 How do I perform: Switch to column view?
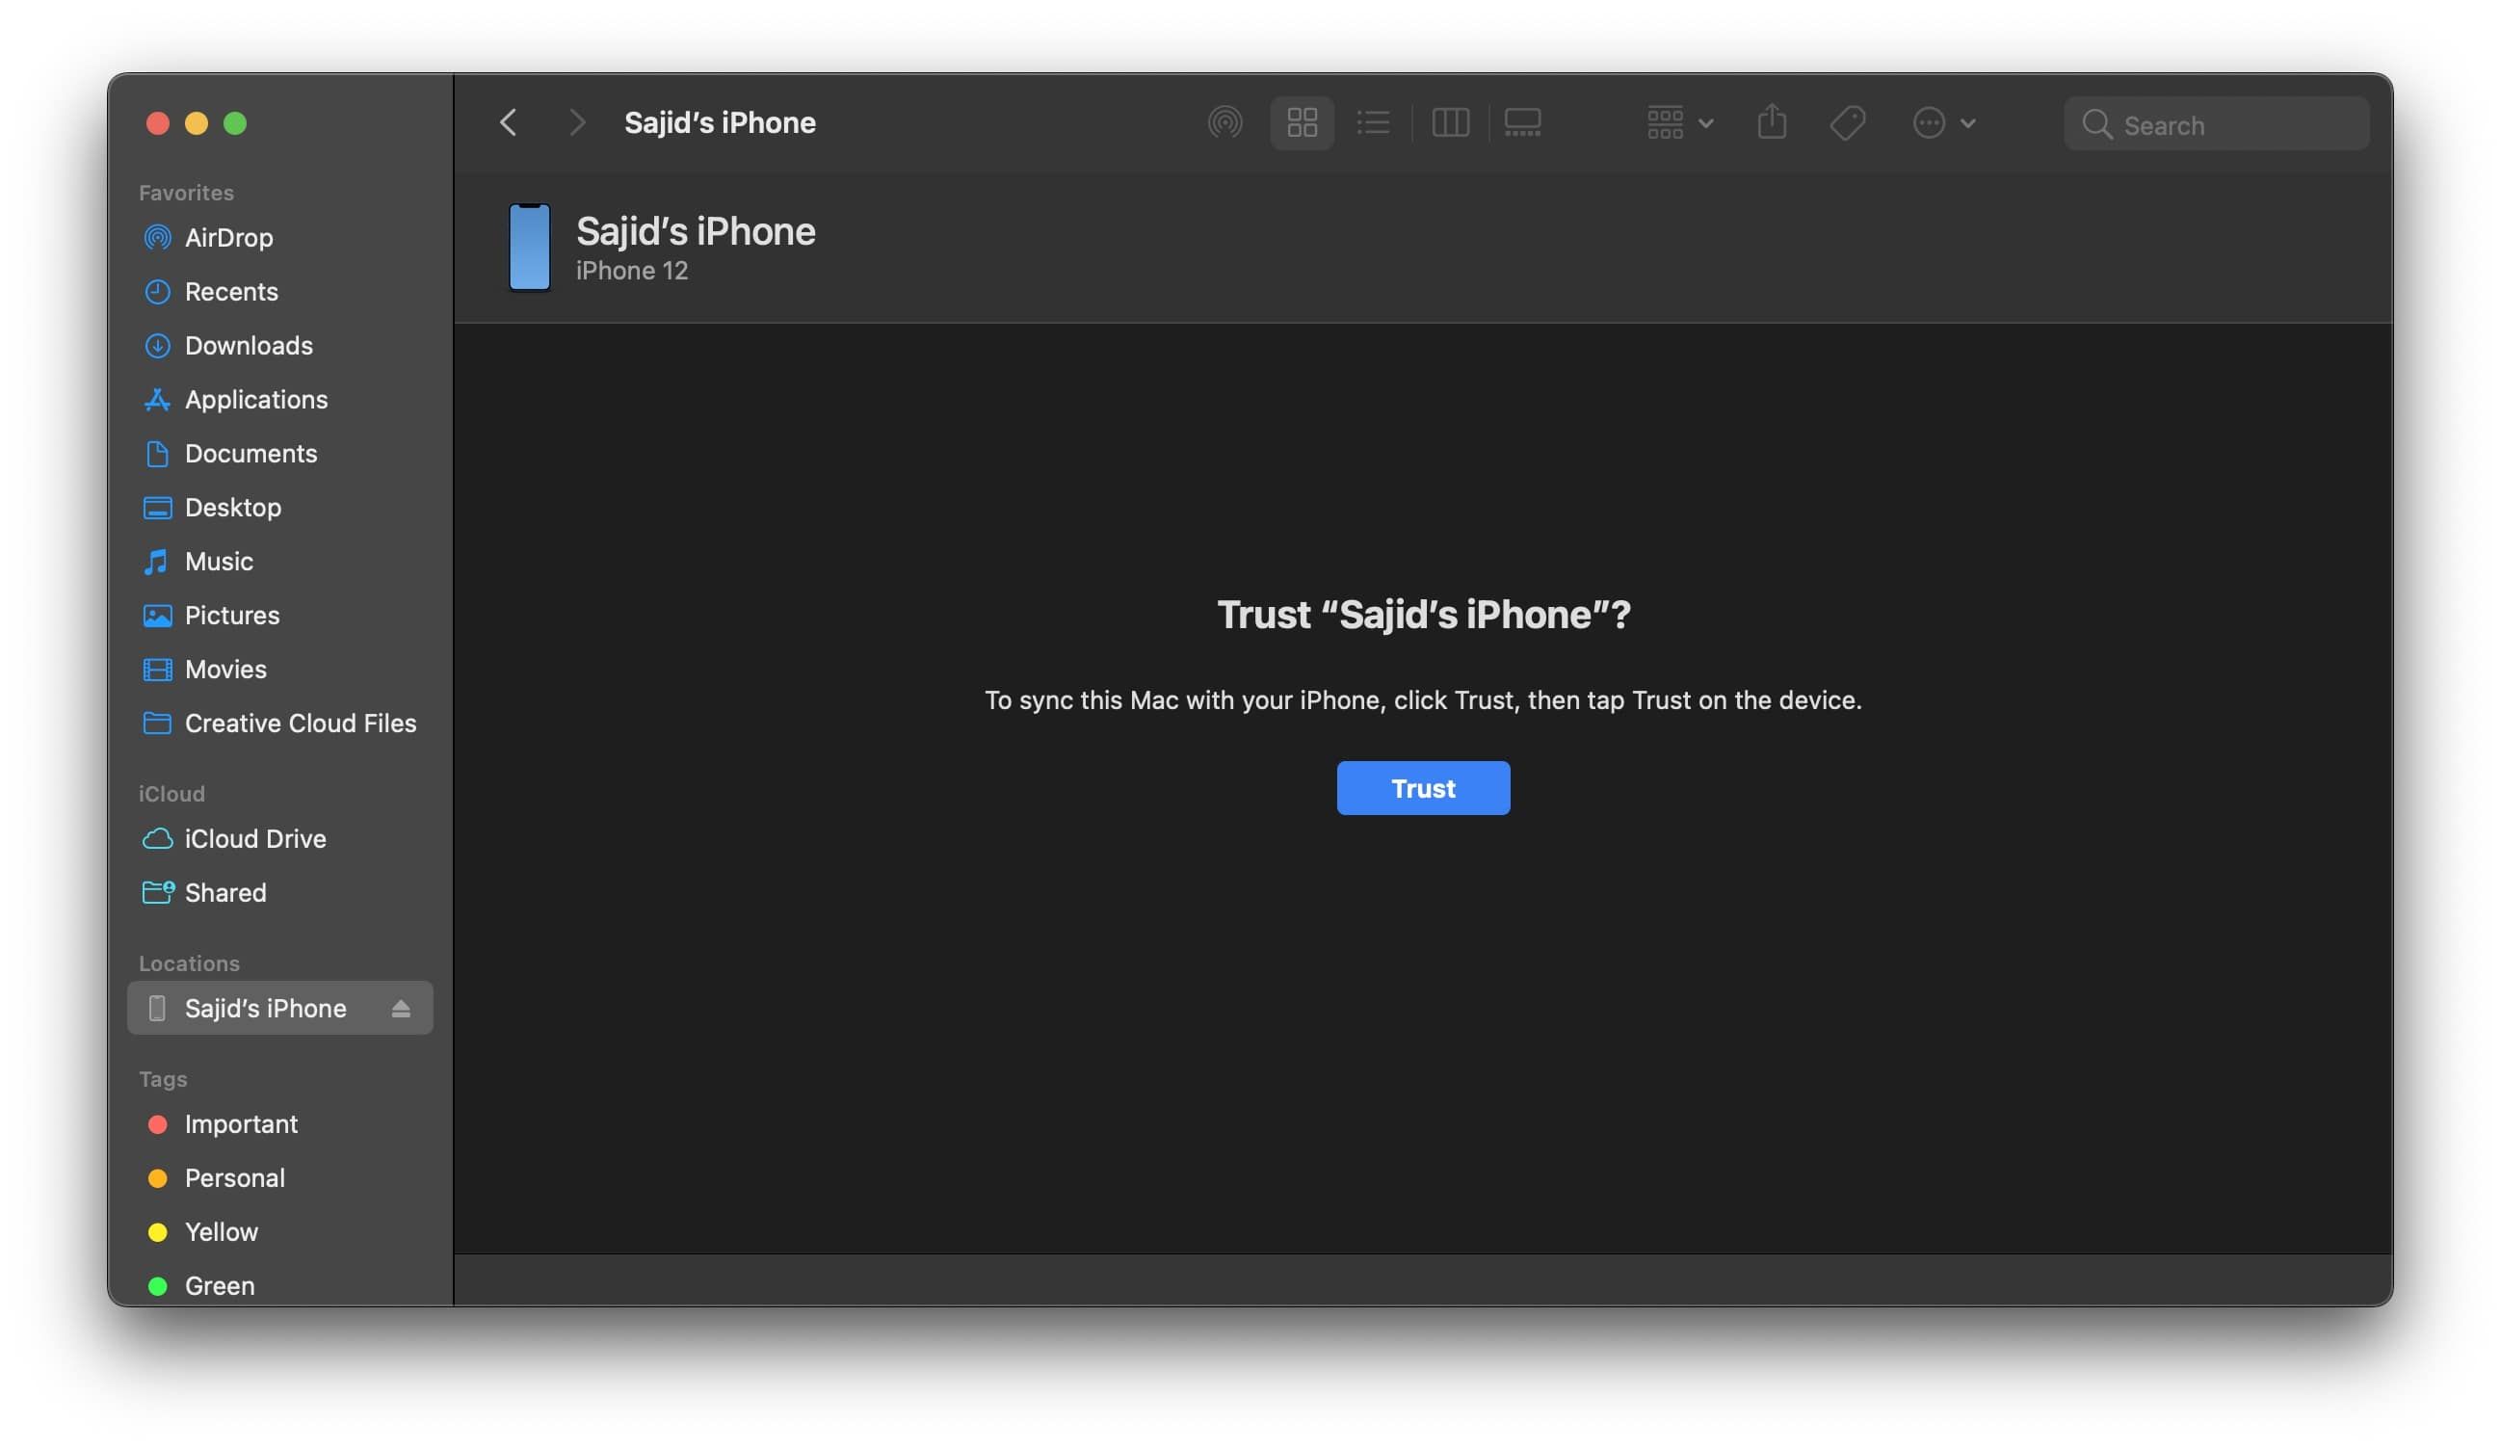click(1450, 122)
